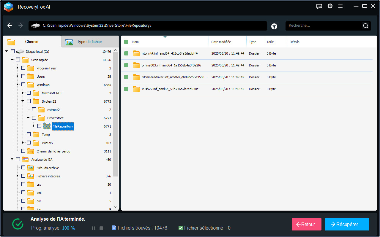Select the Chemin tab

(x=31, y=42)
